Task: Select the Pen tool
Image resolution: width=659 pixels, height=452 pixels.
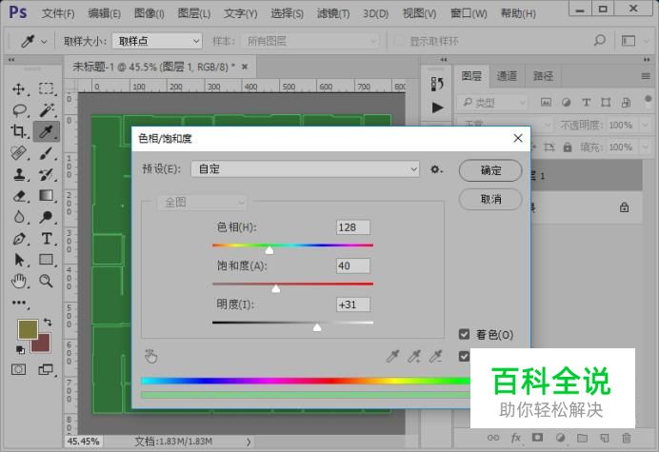Action: click(19, 239)
